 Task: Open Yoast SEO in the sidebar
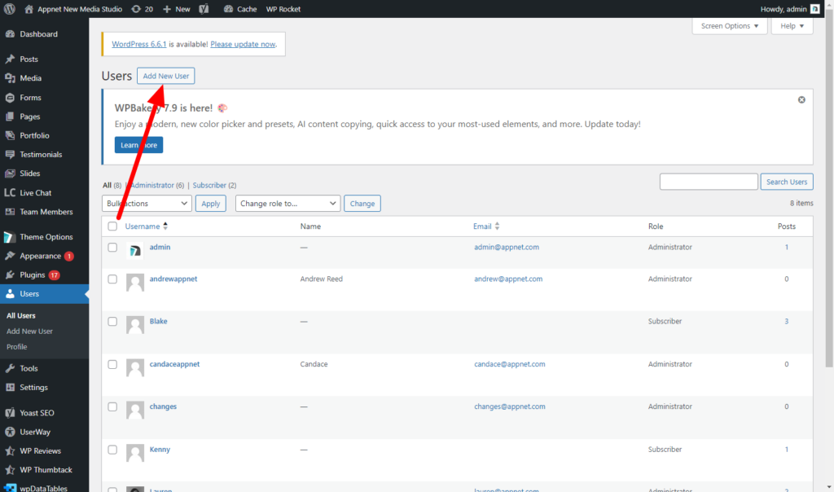point(37,413)
